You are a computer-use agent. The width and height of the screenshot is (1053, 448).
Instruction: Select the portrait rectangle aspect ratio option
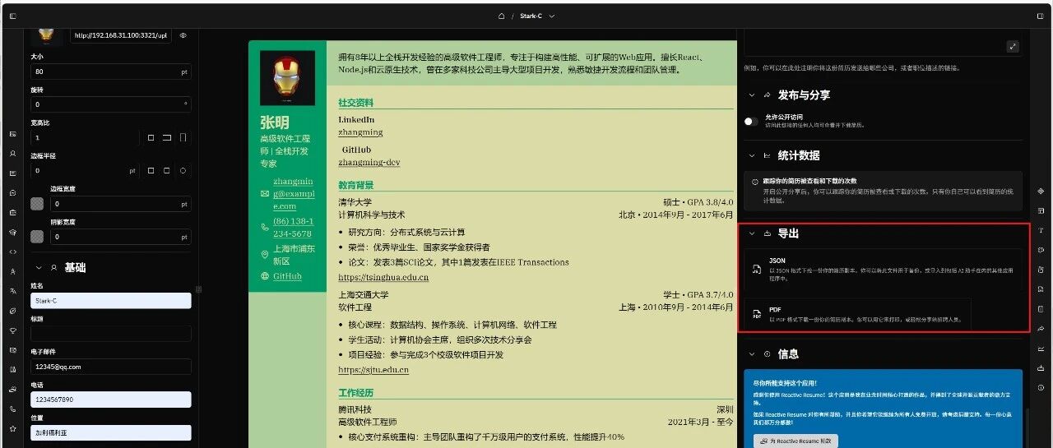click(183, 137)
